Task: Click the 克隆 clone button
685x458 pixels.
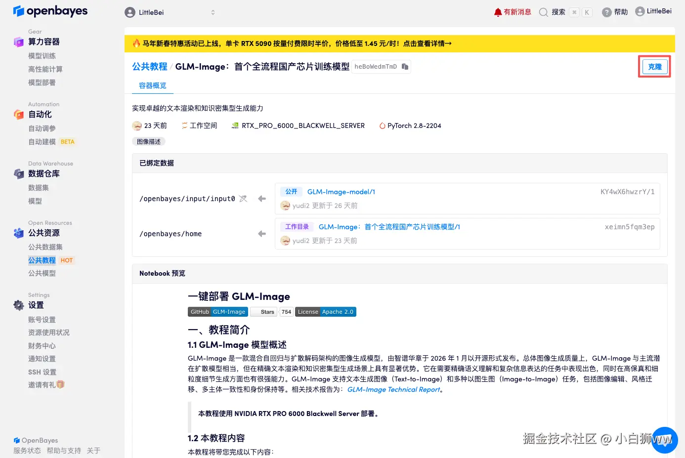Action: pyautogui.click(x=654, y=67)
